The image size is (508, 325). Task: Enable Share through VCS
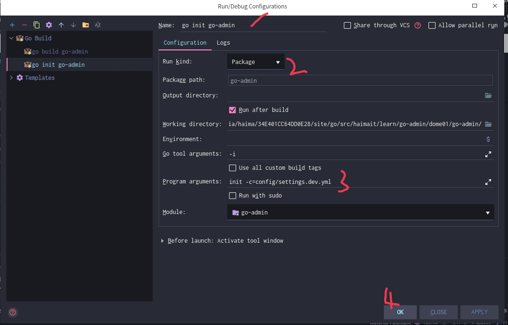click(347, 25)
